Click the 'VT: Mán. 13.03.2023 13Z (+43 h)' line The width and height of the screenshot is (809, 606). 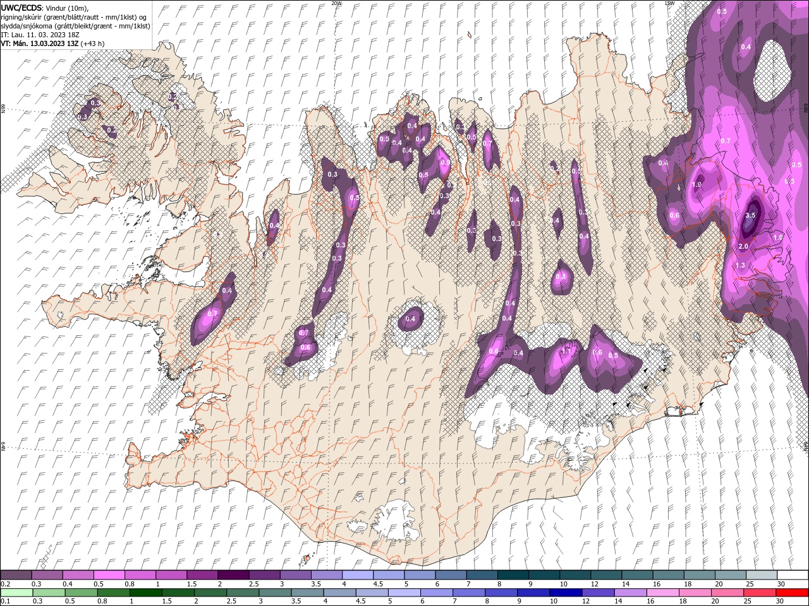click(x=53, y=44)
